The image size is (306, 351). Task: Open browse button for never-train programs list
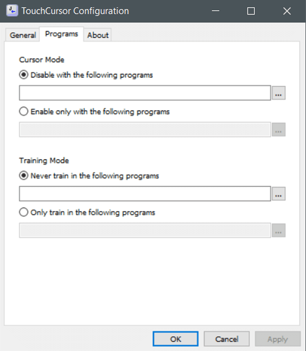(x=278, y=193)
